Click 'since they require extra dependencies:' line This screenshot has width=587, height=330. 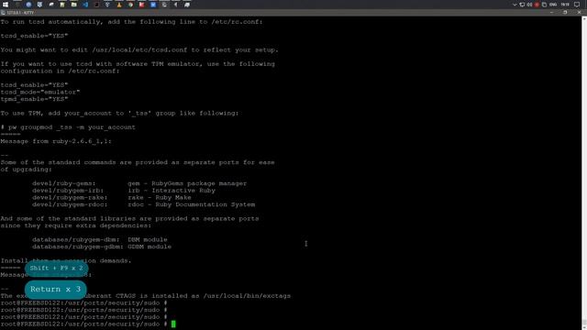click(x=75, y=225)
